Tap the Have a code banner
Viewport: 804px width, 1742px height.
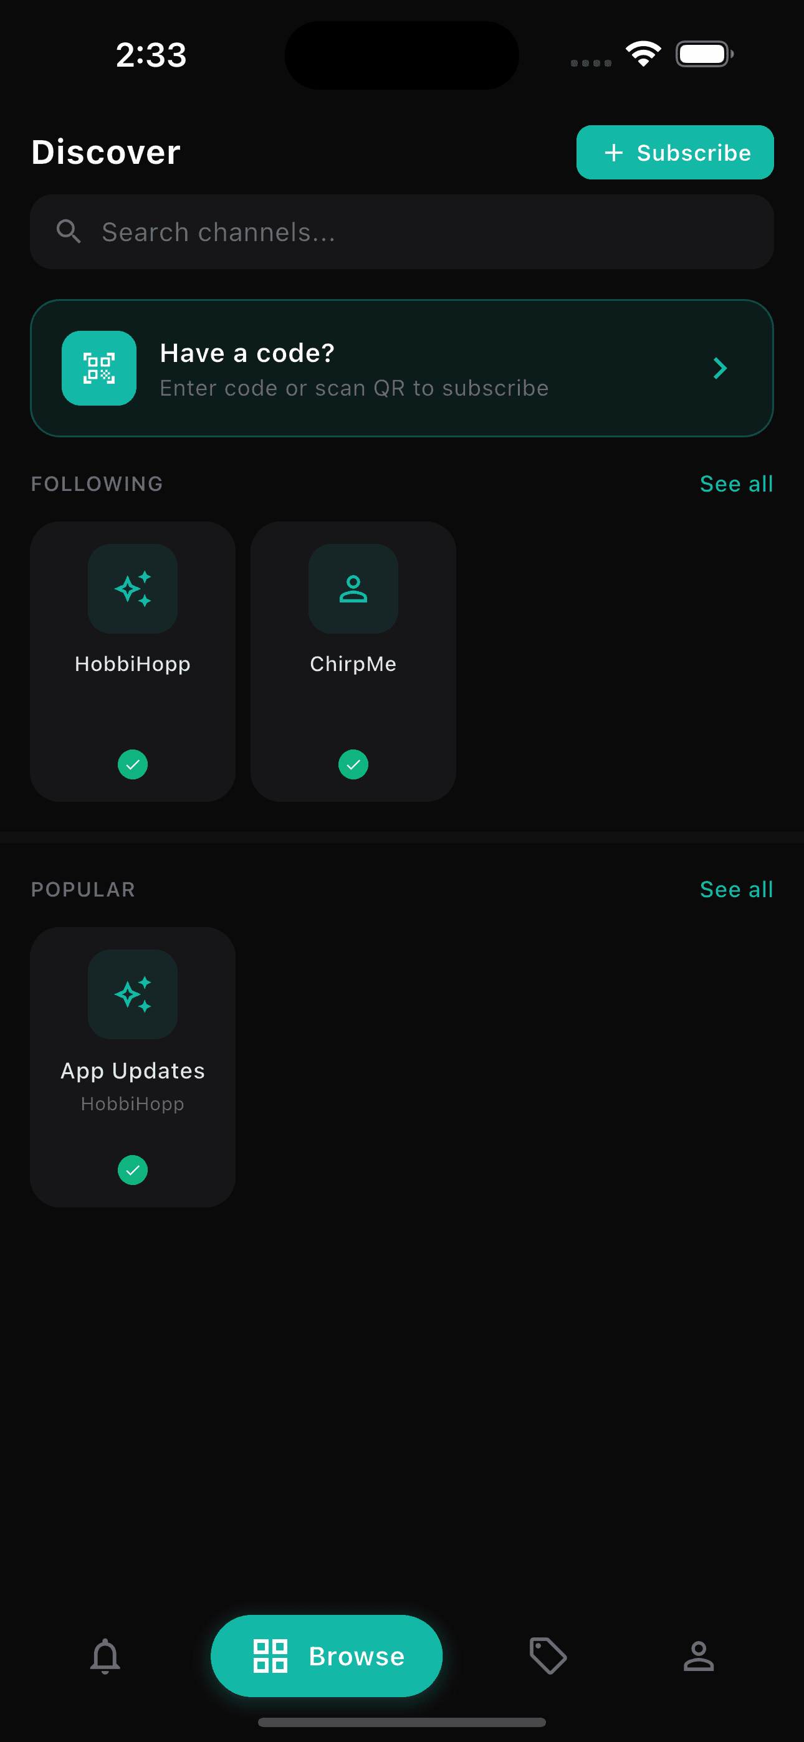tap(402, 368)
